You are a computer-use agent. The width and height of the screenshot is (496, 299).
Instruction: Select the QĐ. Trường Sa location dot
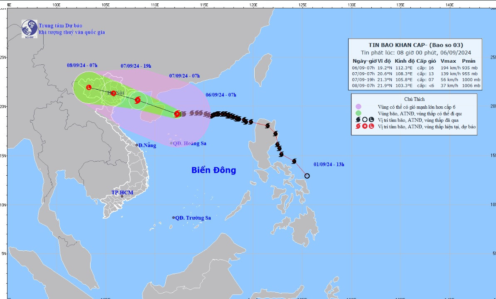coord(174,218)
